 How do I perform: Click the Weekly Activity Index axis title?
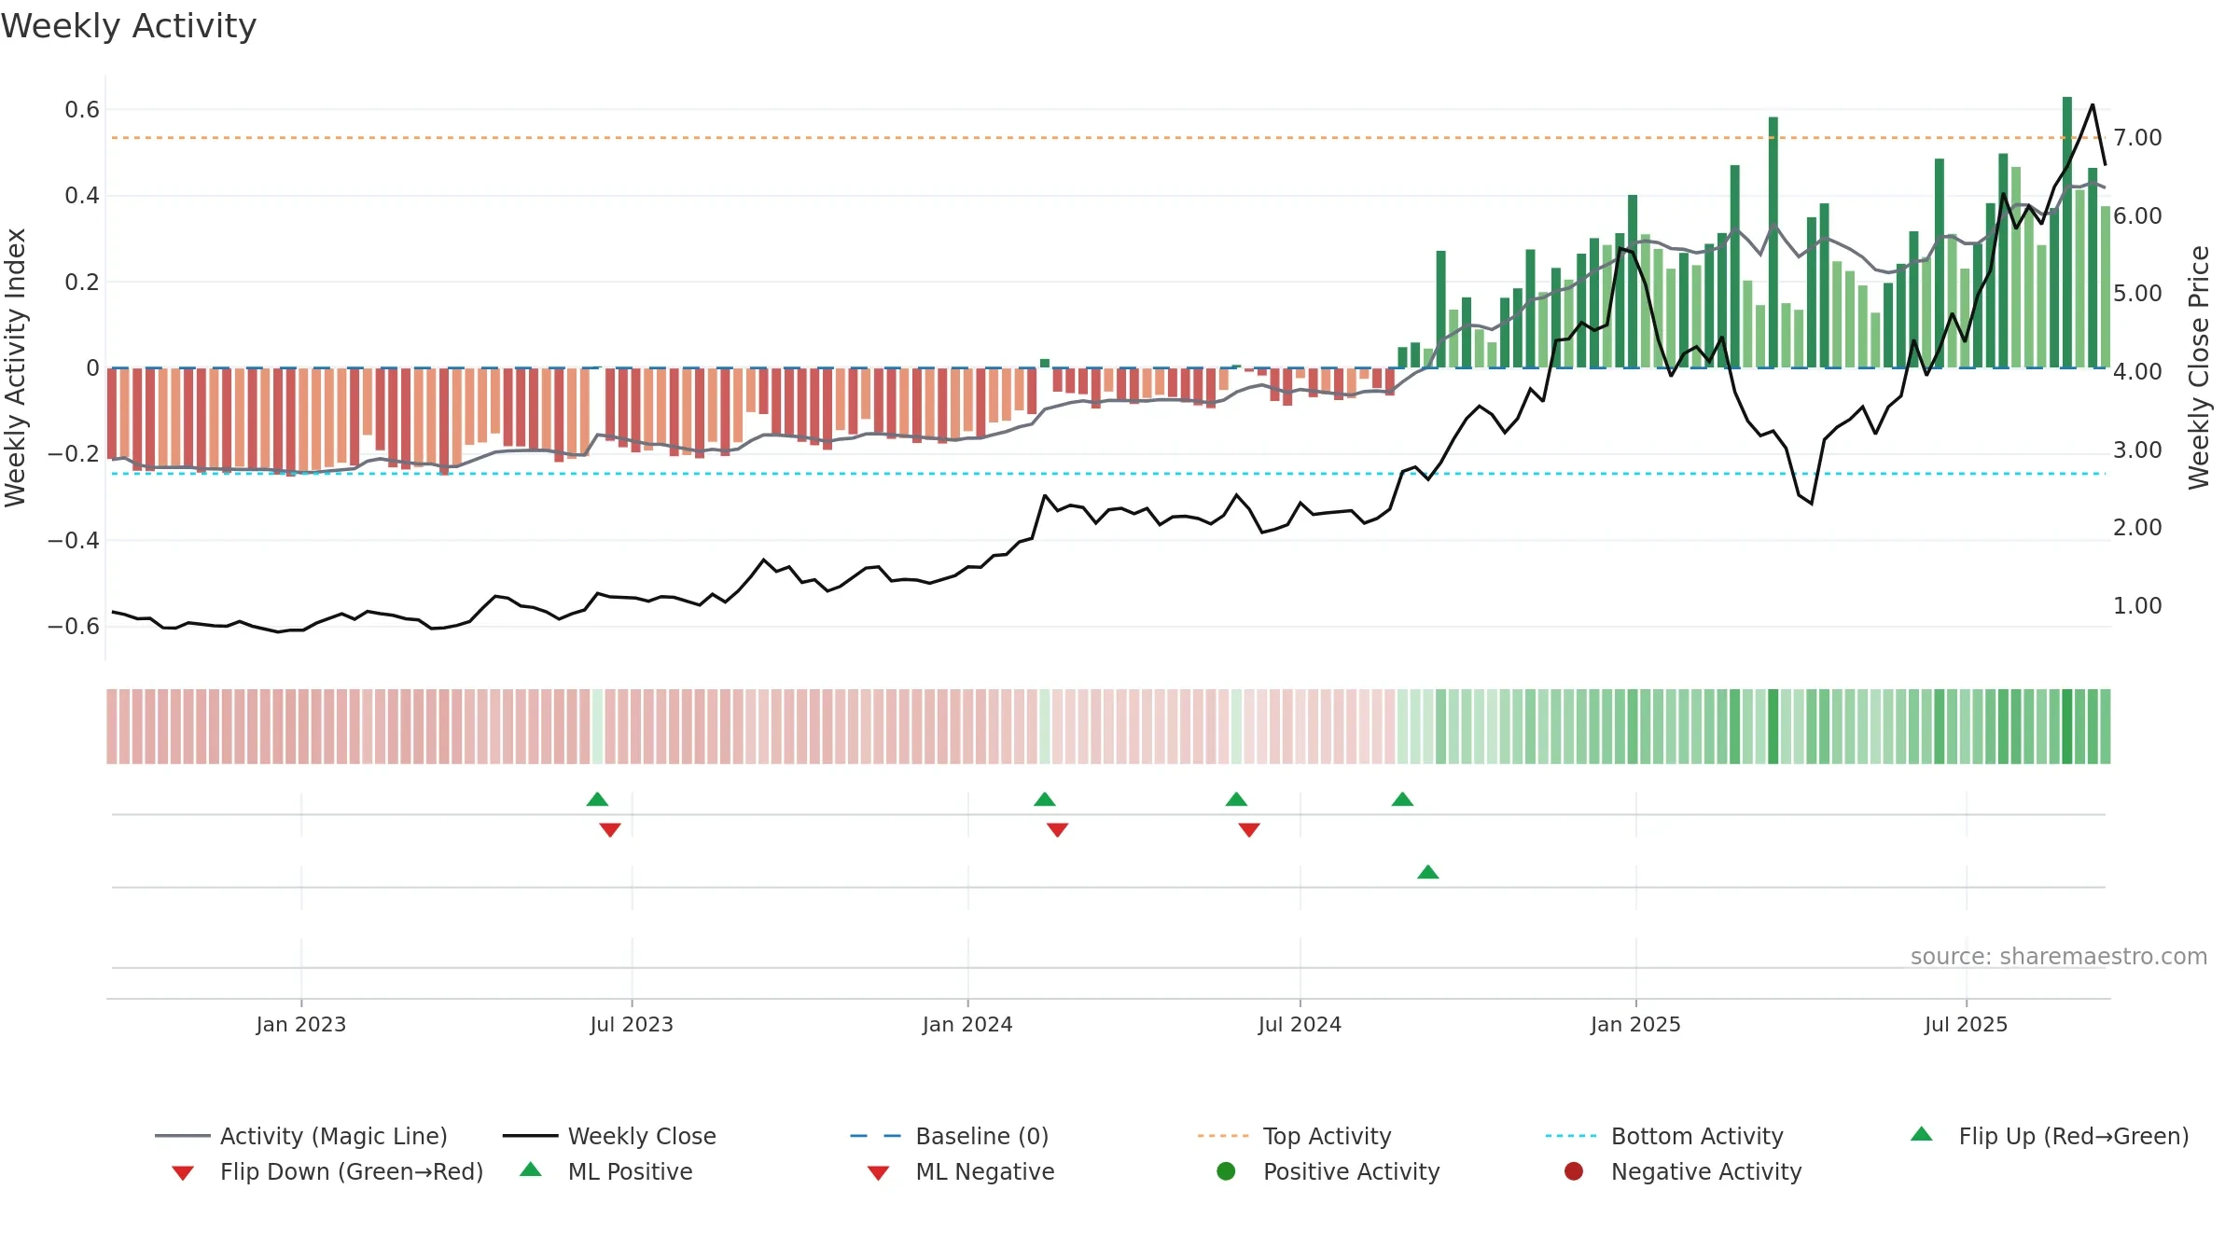pyautogui.click(x=16, y=367)
